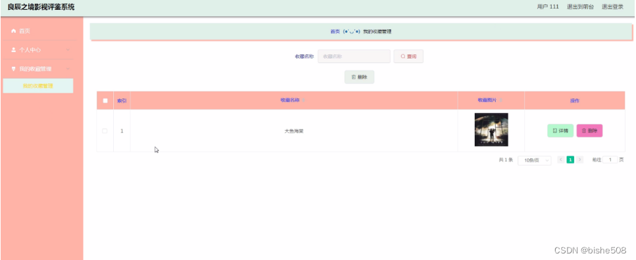Focus the 前往 page number input

(610, 160)
